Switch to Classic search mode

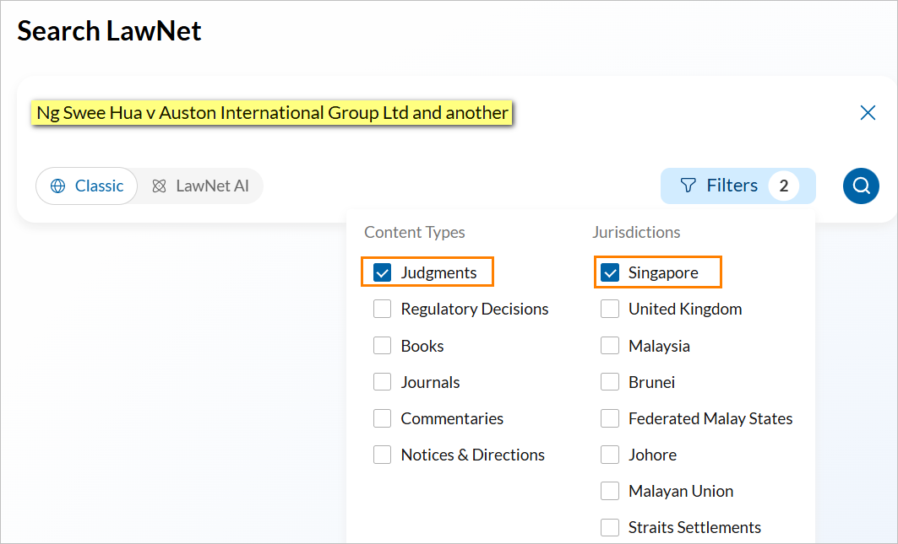coord(87,186)
